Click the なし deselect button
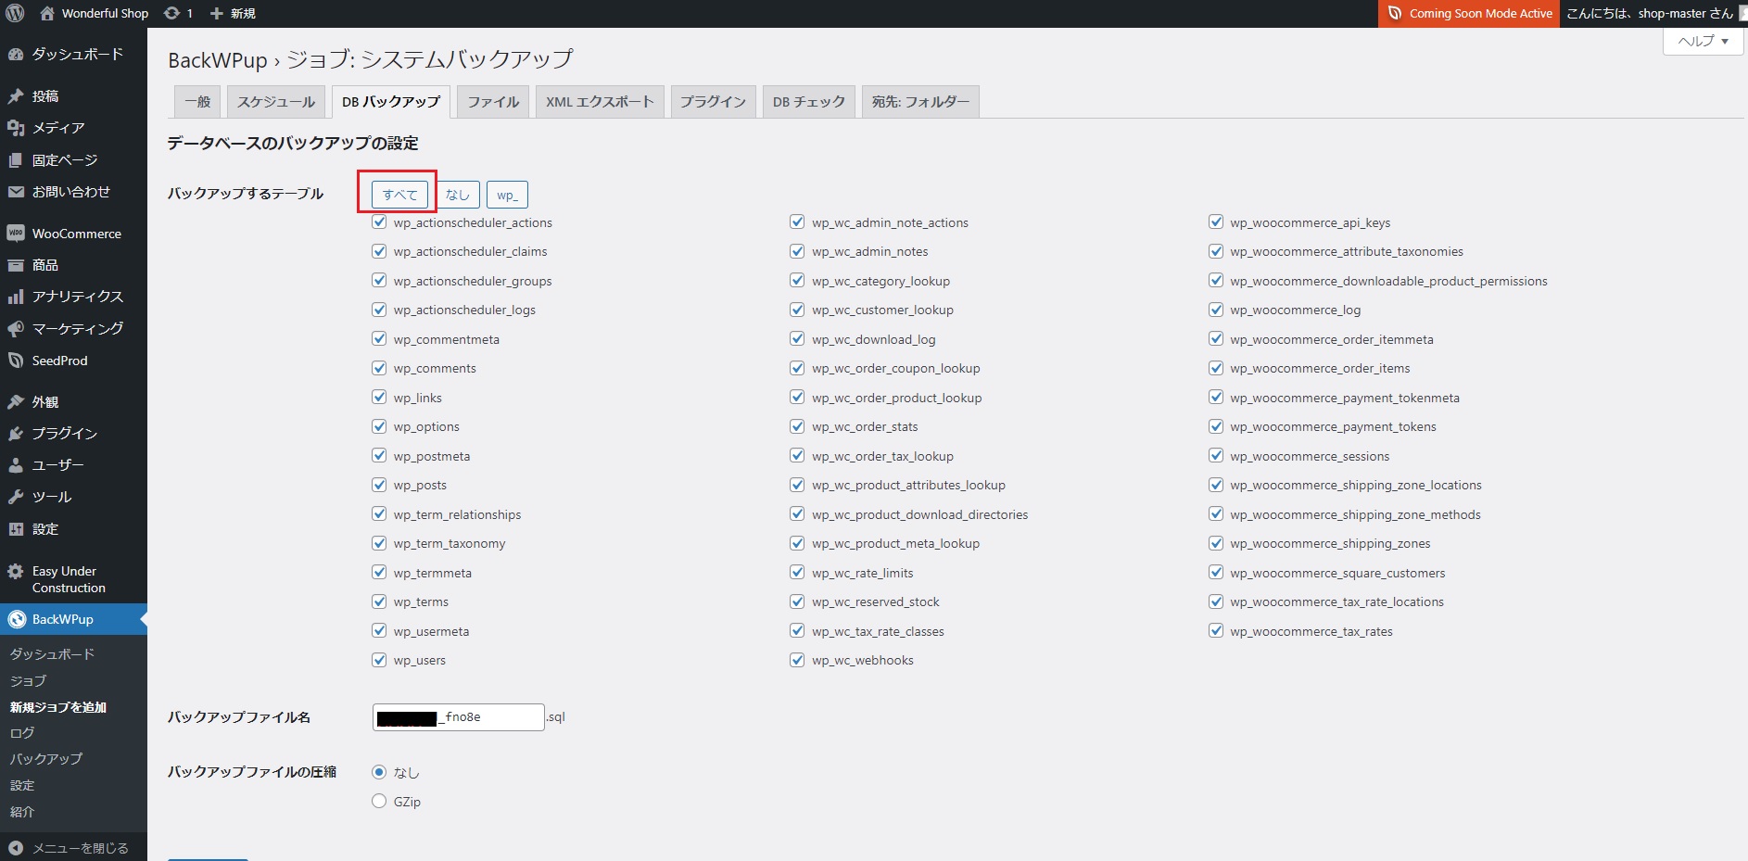1748x861 pixels. [458, 195]
